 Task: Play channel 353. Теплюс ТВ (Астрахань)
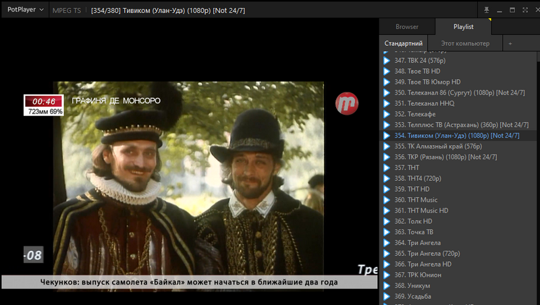point(459,125)
